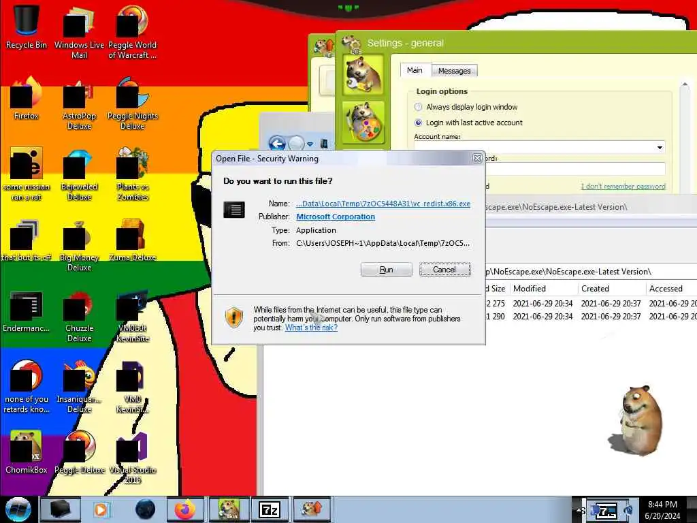Select the row with size '2 275'
The width and height of the screenshot is (697, 523).
coord(591,303)
